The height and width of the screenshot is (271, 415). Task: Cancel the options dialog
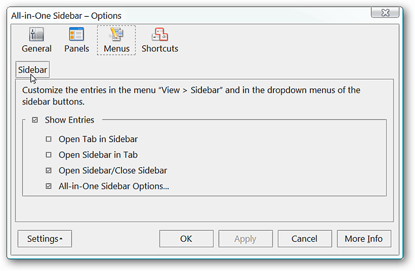coord(305,239)
